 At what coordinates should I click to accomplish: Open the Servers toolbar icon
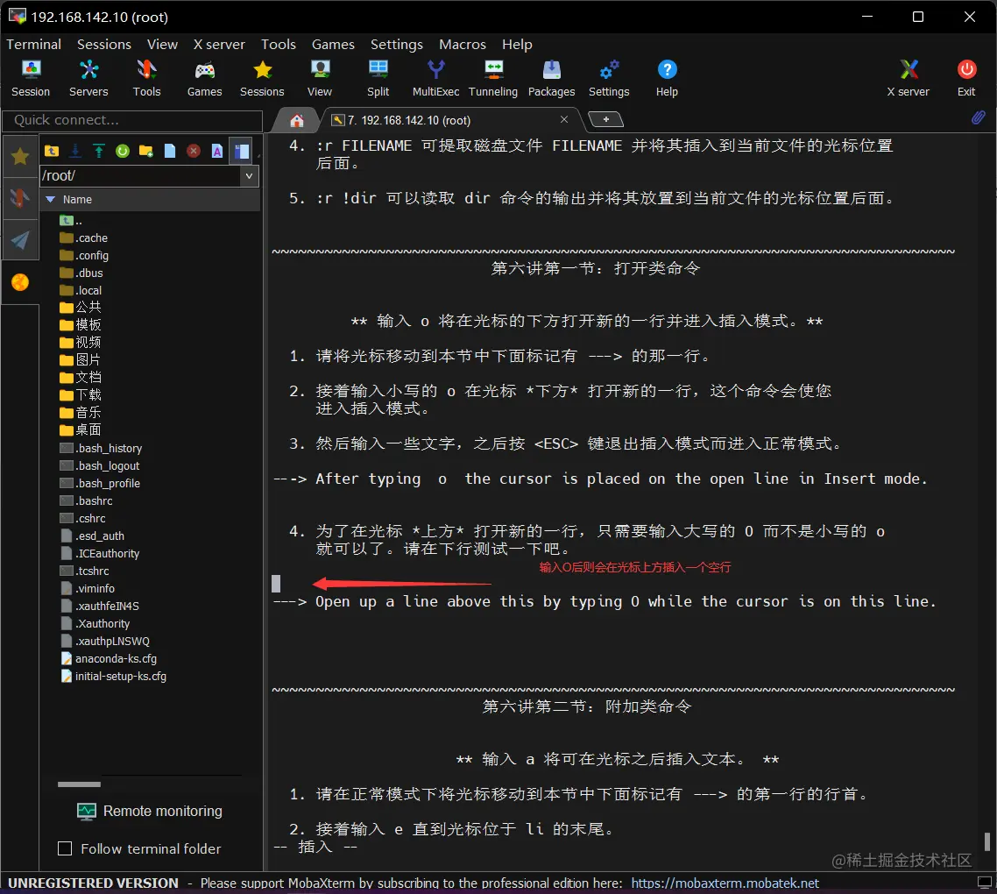88,78
